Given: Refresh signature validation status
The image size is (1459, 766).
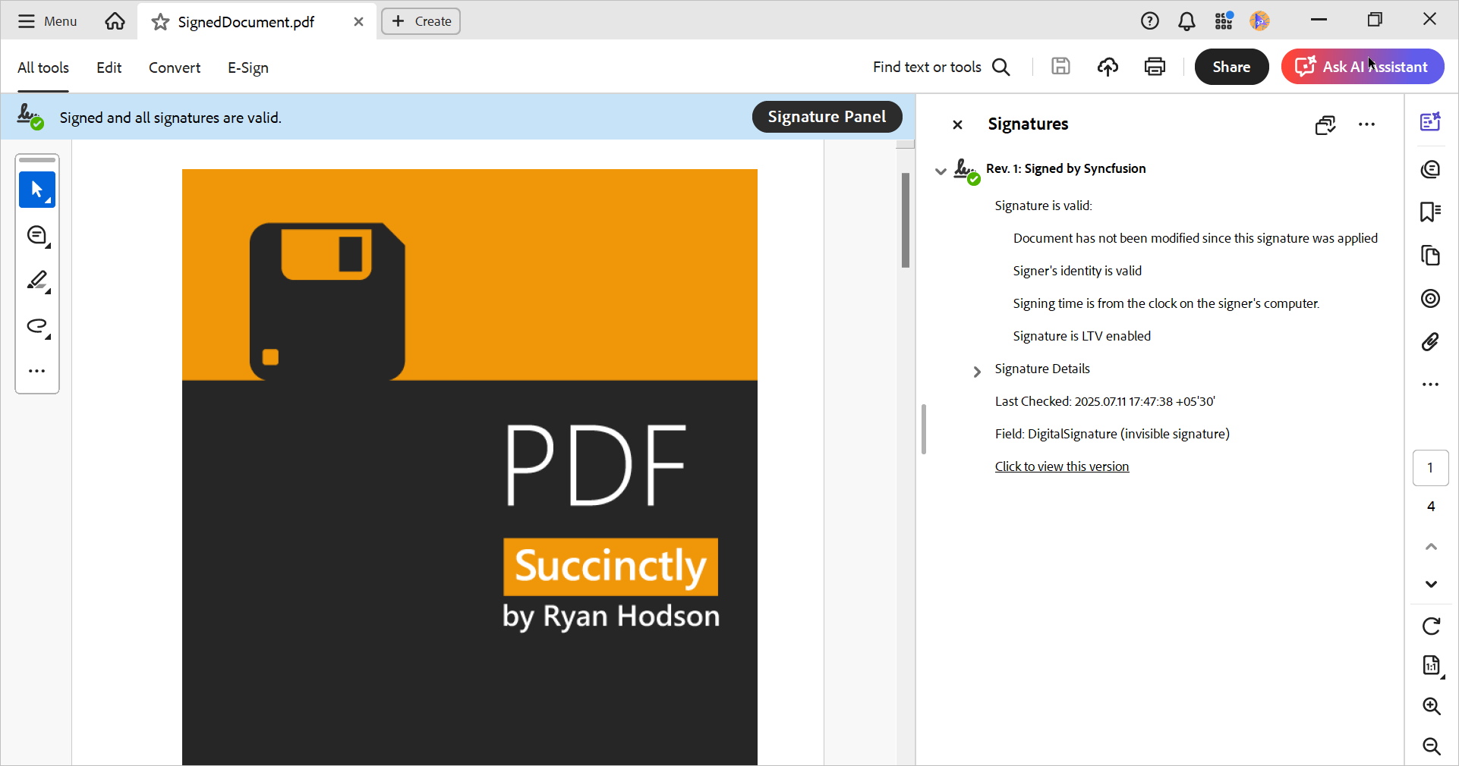Looking at the screenshot, I should click(x=1431, y=626).
